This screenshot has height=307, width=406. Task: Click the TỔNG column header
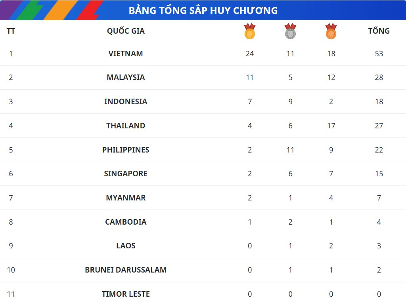[x=379, y=31]
